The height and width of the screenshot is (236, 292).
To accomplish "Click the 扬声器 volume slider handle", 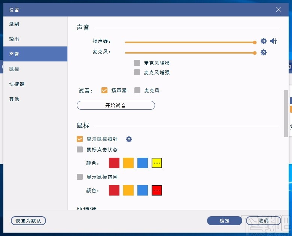I will pos(255,42).
